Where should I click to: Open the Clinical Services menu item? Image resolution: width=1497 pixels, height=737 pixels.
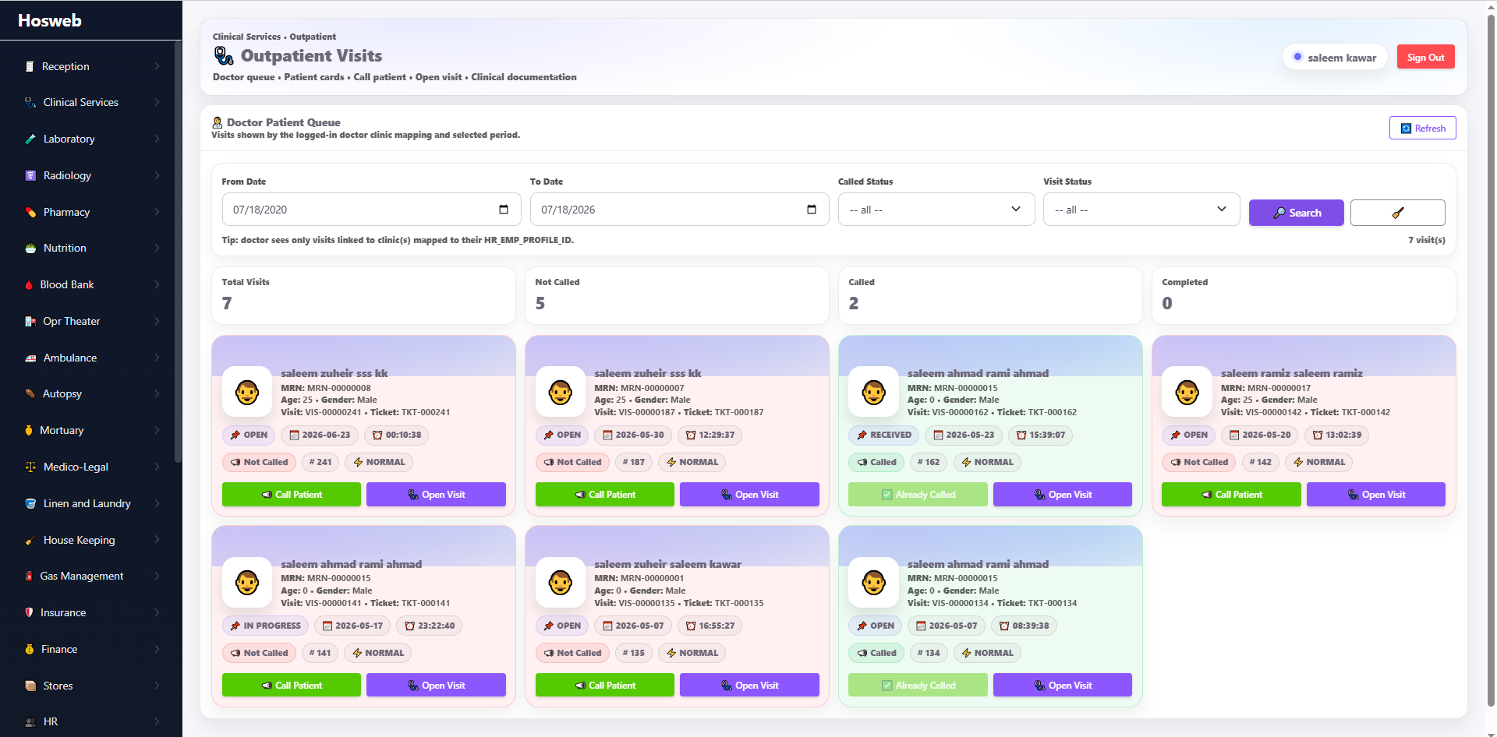click(91, 102)
